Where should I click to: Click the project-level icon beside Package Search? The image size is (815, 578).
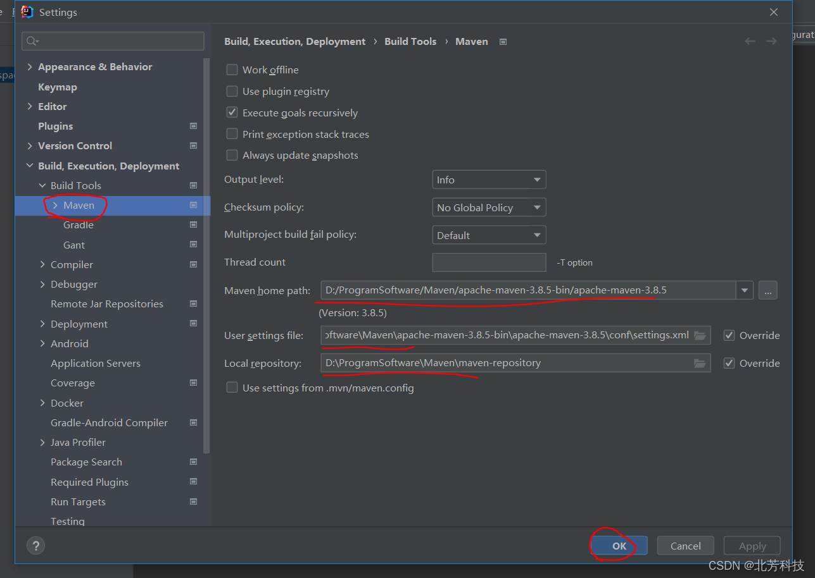click(194, 462)
